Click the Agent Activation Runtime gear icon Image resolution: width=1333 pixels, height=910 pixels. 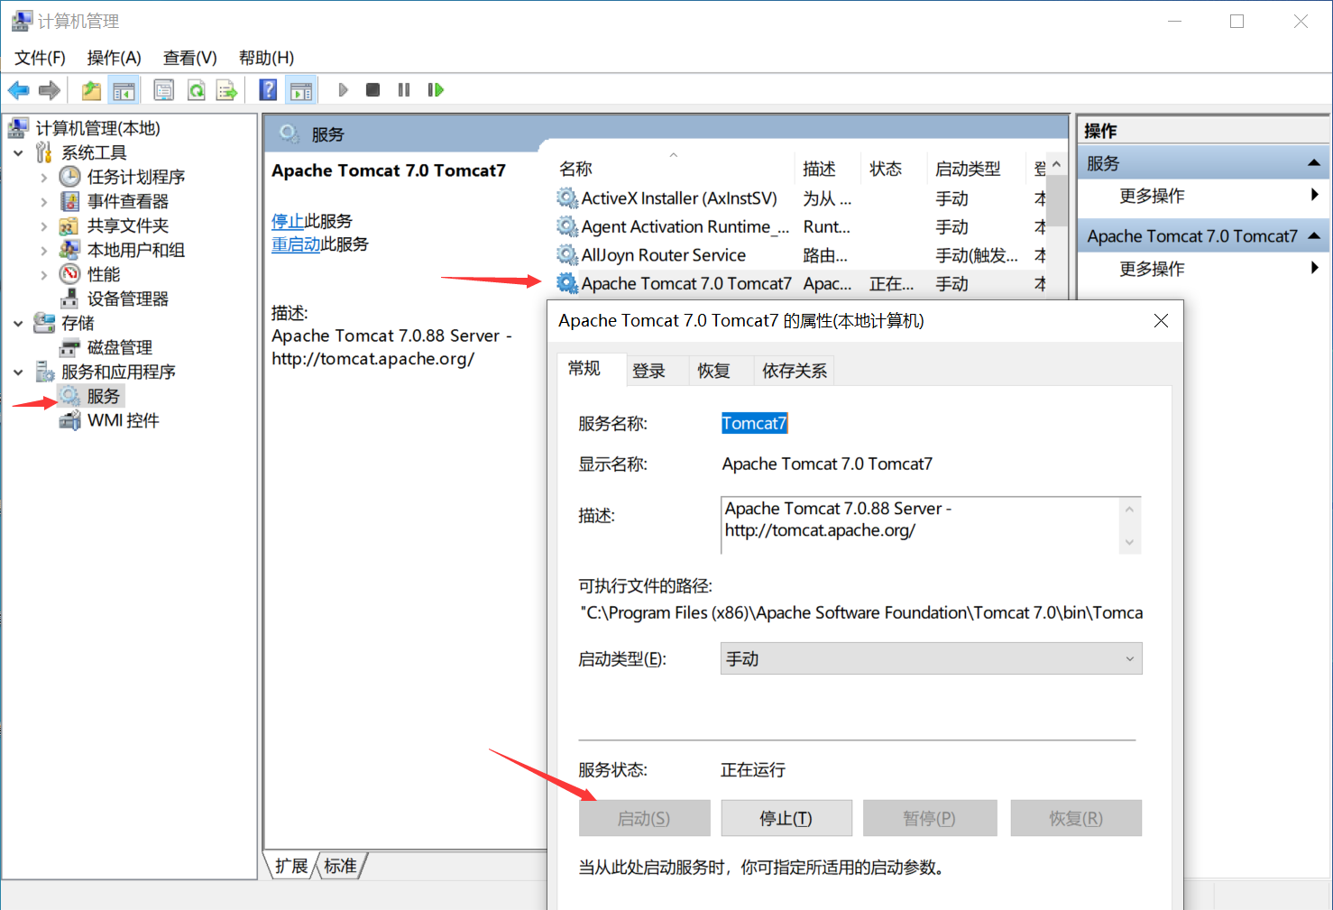(567, 226)
